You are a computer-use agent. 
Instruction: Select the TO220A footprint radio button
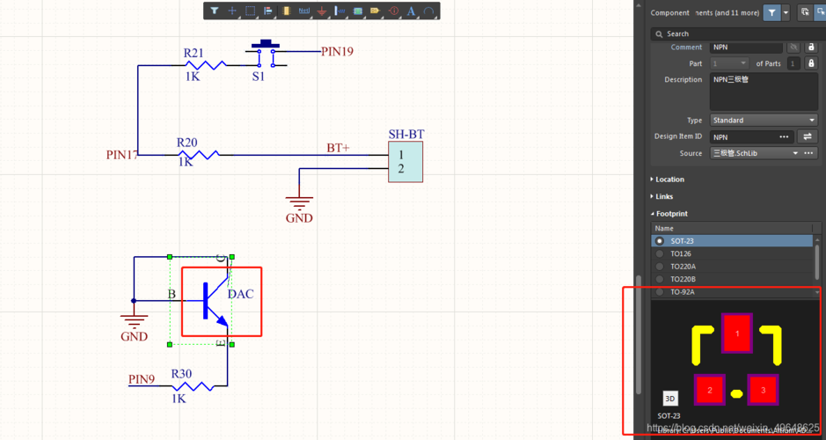(660, 266)
